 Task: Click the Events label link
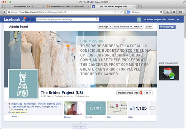point(89,117)
